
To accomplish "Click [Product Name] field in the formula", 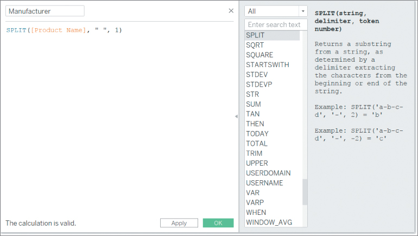I will coord(59,30).
